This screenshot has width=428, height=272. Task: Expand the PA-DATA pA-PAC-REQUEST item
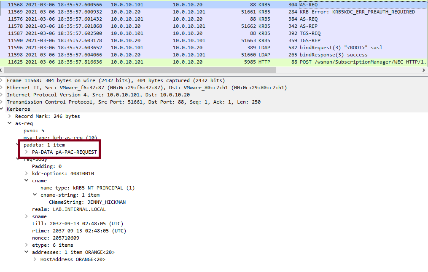coord(27,152)
